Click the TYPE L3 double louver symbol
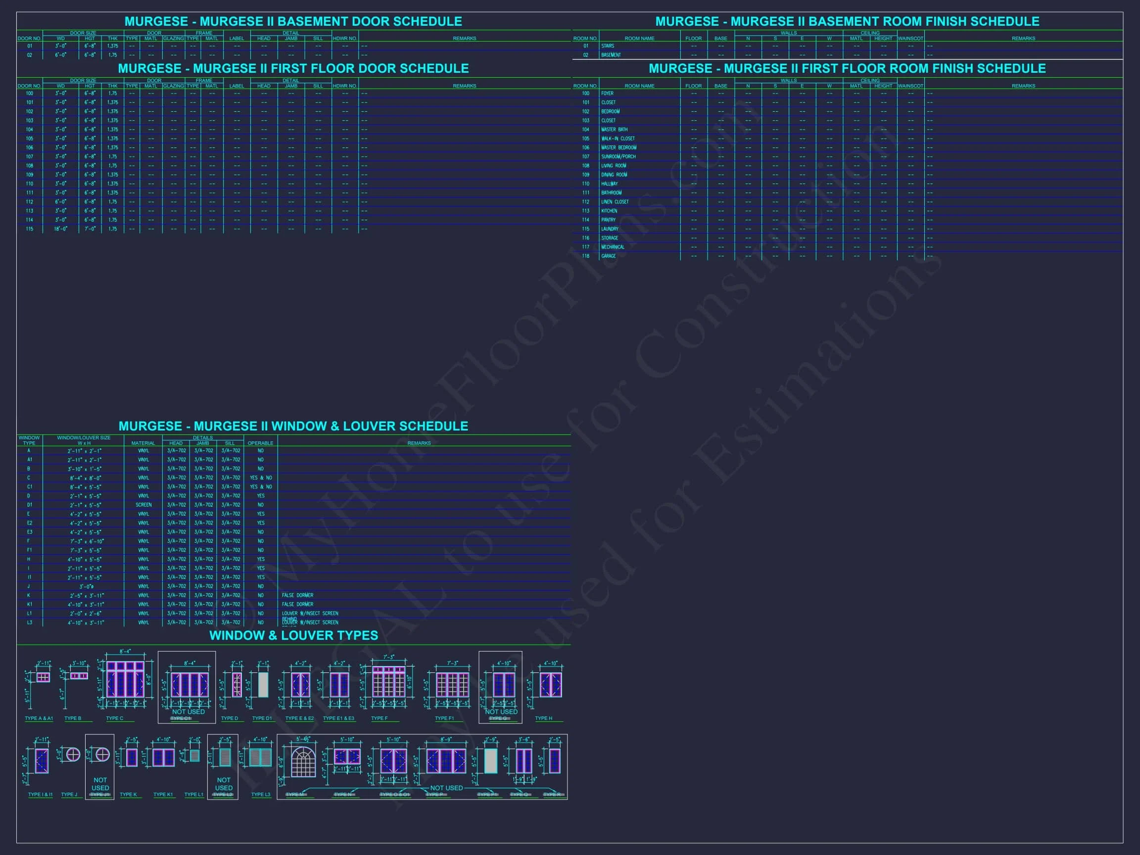Screen dimensions: 1140x855 coord(260,757)
